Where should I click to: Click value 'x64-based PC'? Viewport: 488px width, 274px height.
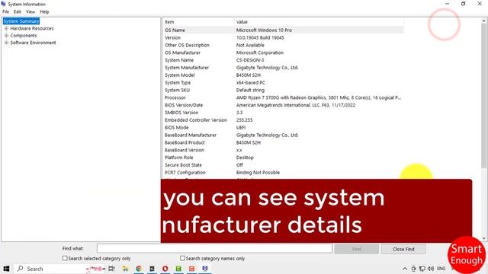[251, 83]
